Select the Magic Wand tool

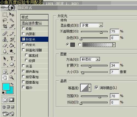click(x=12, y=20)
